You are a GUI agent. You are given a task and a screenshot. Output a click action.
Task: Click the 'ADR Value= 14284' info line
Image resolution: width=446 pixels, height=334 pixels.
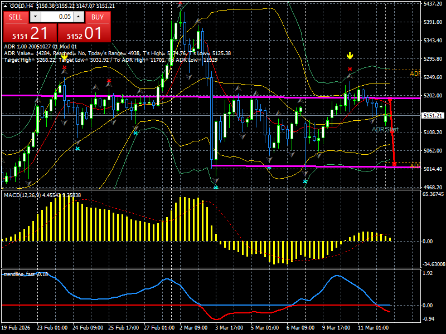coord(118,53)
